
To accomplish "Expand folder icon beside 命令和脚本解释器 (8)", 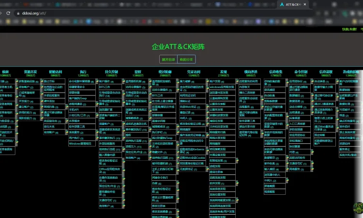I will [x=97, y=81].
